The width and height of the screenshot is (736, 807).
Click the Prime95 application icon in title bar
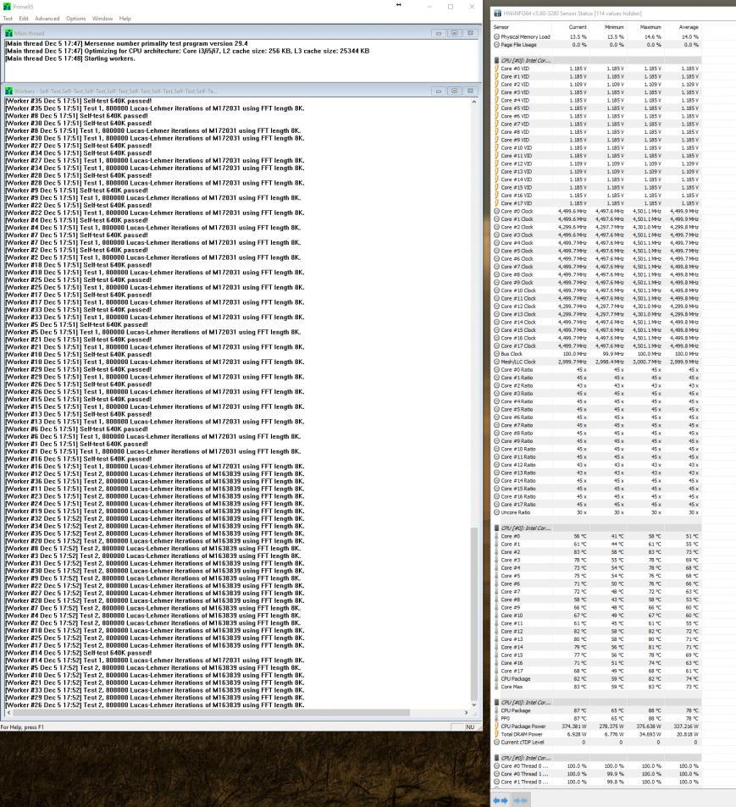pyautogui.click(x=7, y=7)
